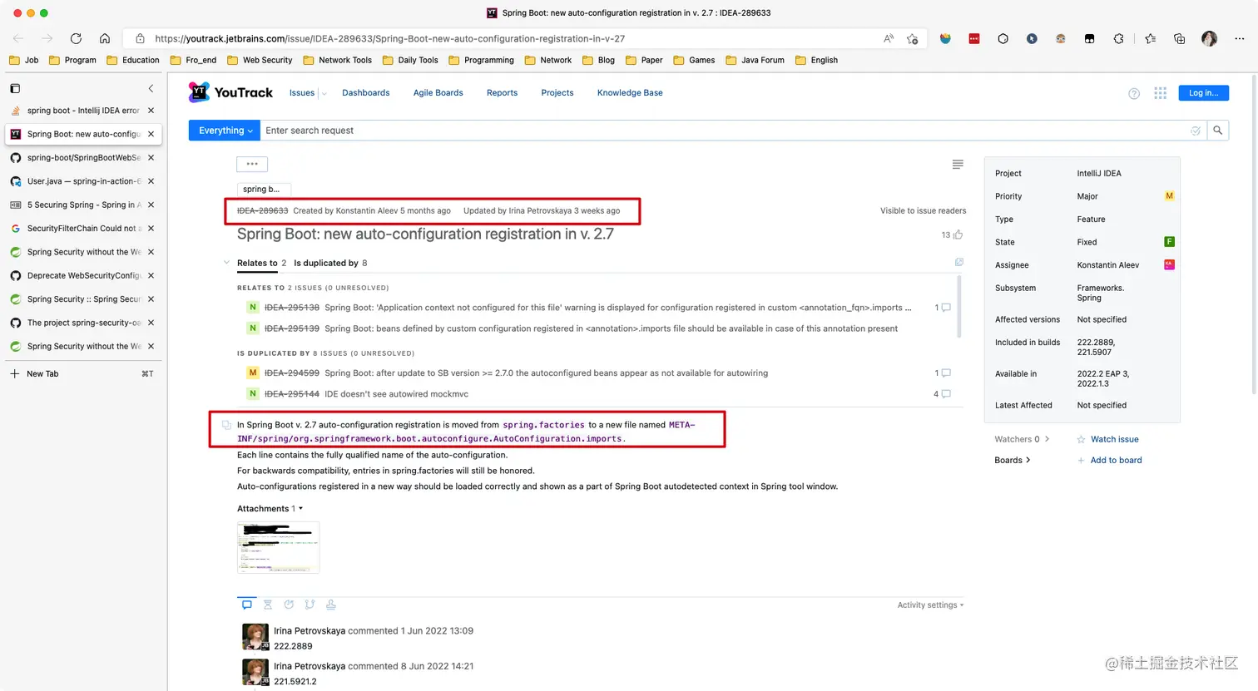Click the YouTrack help question mark icon
Screen dimensions: 1258x691
tap(1133, 93)
